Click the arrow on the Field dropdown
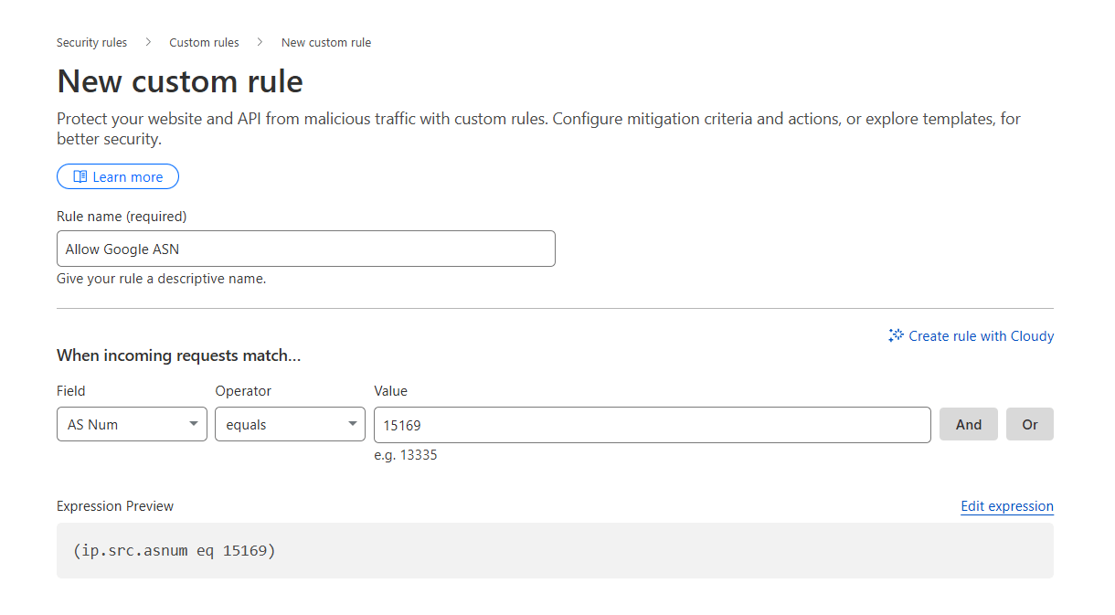Image resolution: width=1115 pixels, height=615 pixels. click(x=193, y=424)
